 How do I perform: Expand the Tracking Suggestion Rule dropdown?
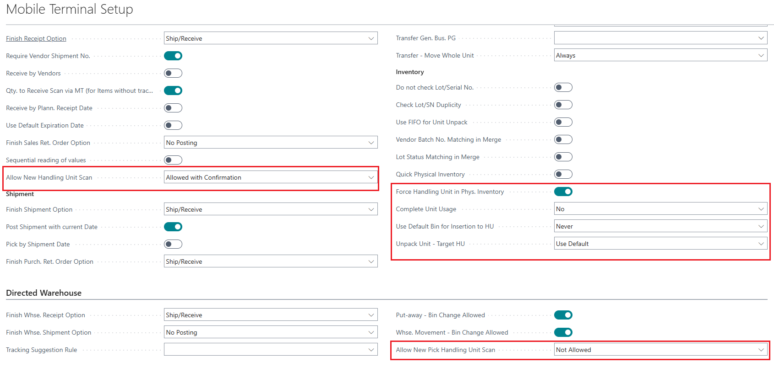(270, 350)
